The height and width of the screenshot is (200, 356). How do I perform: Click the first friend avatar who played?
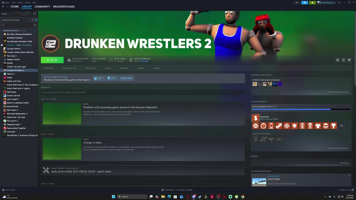tap(254, 84)
